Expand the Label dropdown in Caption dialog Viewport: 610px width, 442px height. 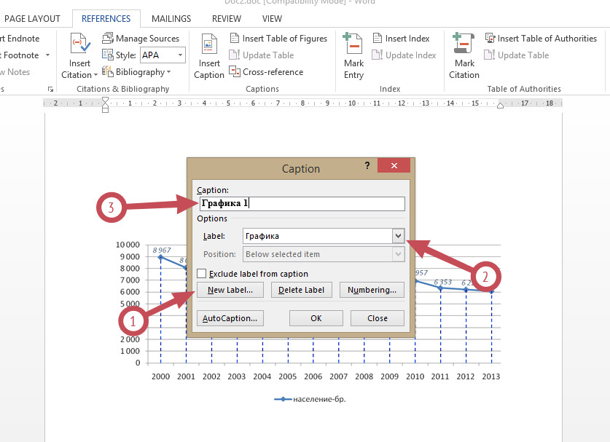[x=398, y=236]
